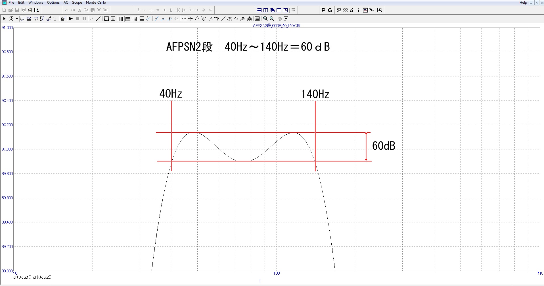Click the zoom-out magnifier icon
Viewport: 544px width, 286px height.
pyautogui.click(x=272, y=19)
